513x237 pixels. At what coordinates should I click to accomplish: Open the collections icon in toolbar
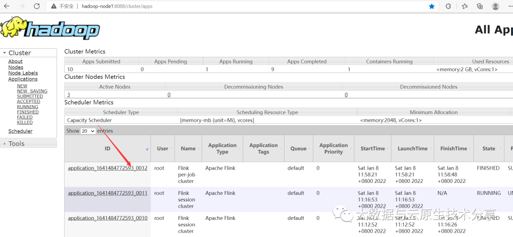tap(480, 6)
